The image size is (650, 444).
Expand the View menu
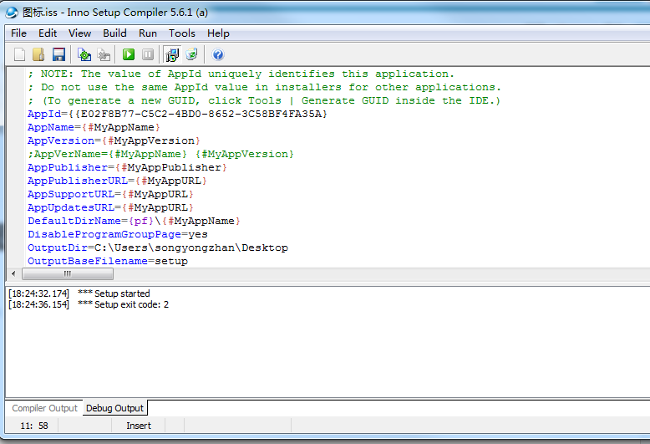tap(80, 33)
